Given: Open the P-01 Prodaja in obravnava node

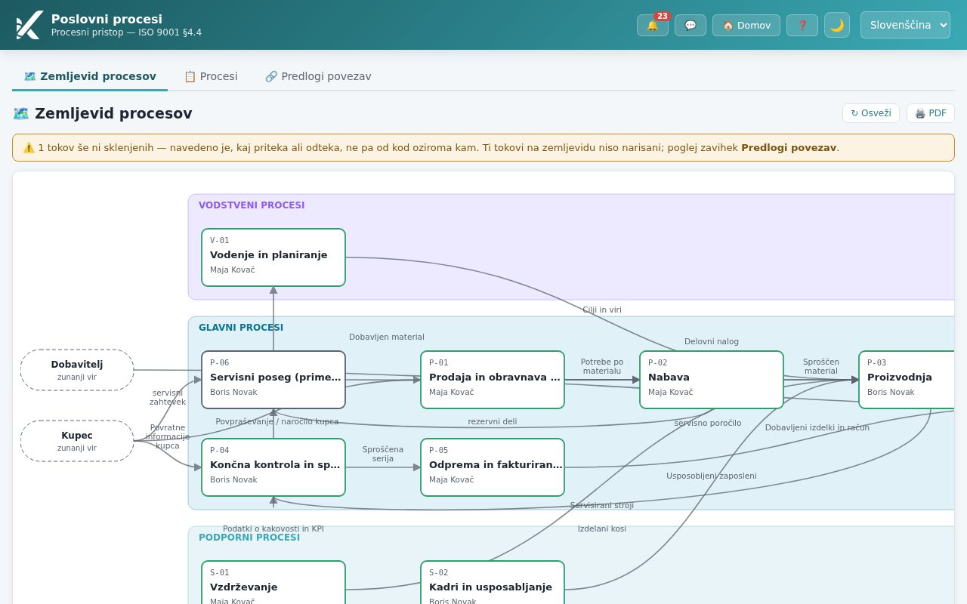Looking at the screenshot, I should tap(493, 380).
